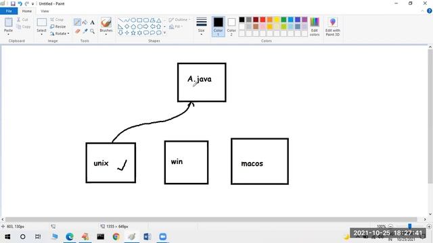Click the Crop button

pyautogui.click(x=57, y=20)
